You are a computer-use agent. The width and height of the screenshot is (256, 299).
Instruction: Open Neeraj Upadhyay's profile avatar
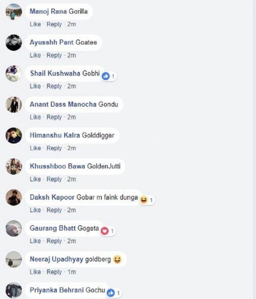coord(13,259)
